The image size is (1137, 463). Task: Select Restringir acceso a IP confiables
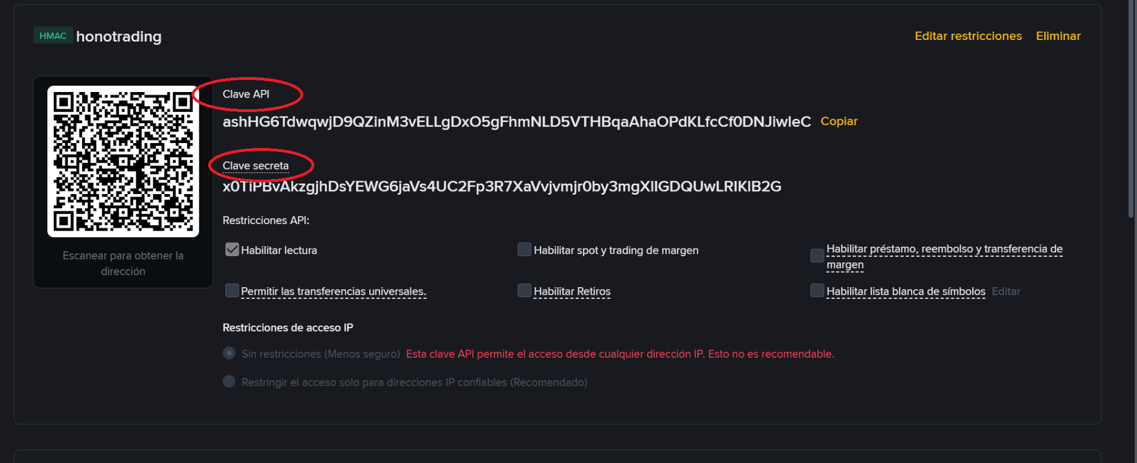click(x=229, y=381)
